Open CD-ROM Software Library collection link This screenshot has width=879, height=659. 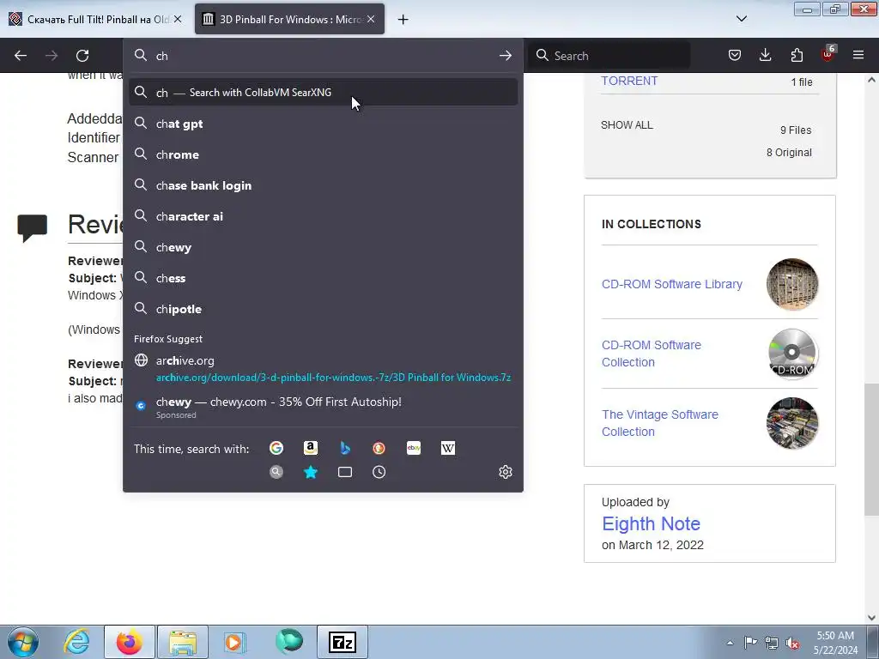pos(671,284)
